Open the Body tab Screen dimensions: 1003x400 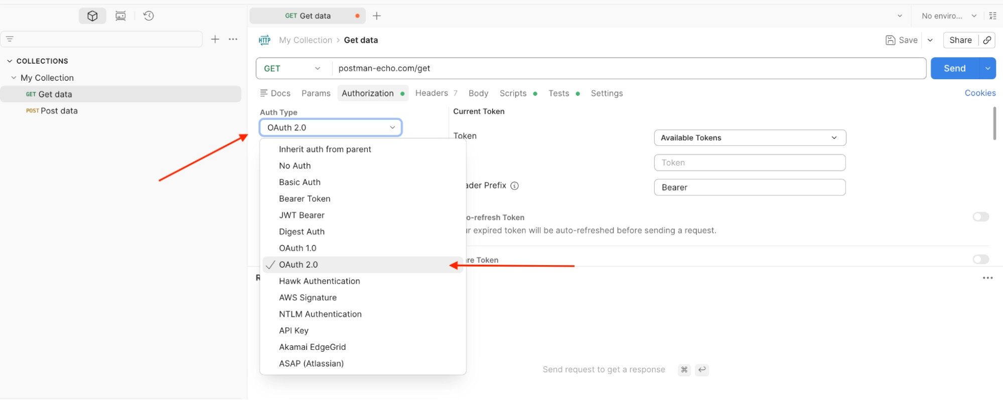point(478,93)
